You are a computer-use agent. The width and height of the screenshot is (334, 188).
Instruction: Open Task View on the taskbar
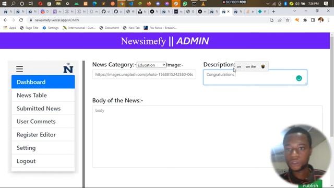[31, 4]
